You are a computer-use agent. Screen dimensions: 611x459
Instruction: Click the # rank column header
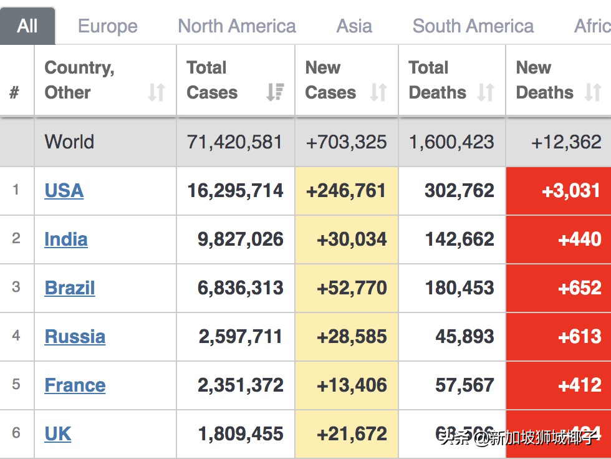[14, 93]
